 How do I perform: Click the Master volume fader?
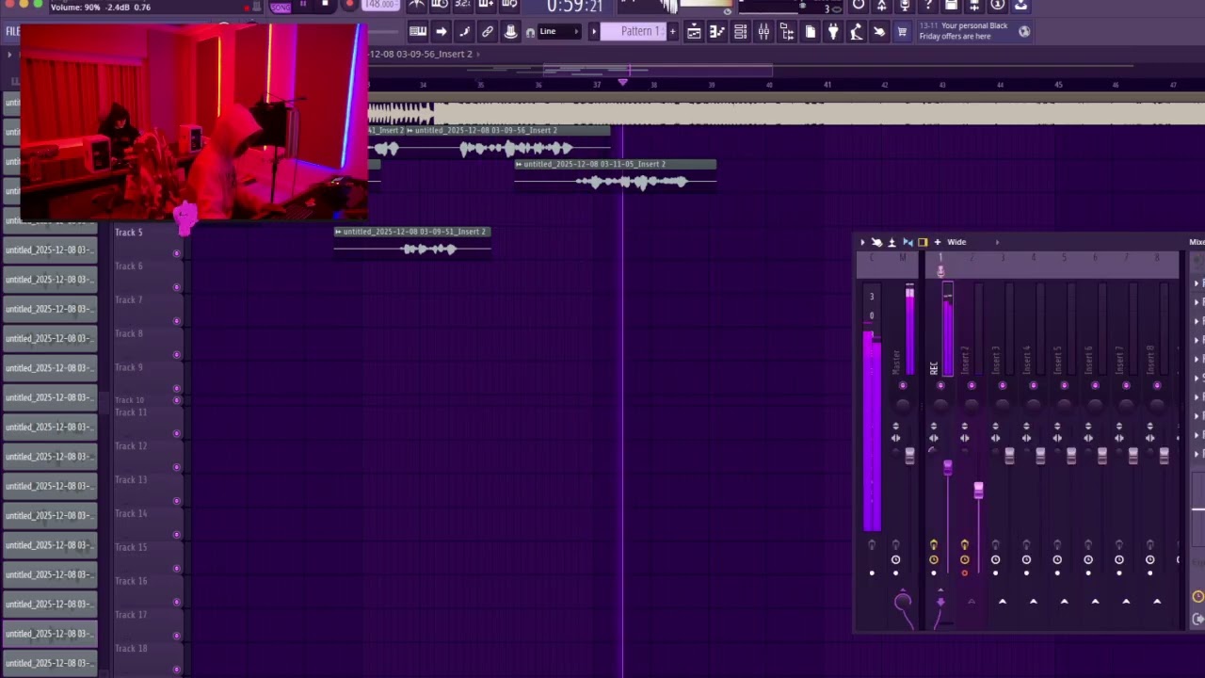click(909, 456)
